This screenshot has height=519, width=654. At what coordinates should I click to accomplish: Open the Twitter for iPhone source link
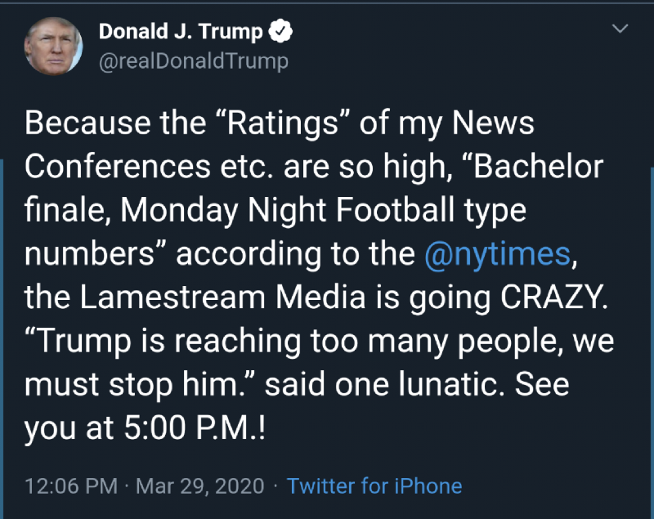(x=374, y=486)
